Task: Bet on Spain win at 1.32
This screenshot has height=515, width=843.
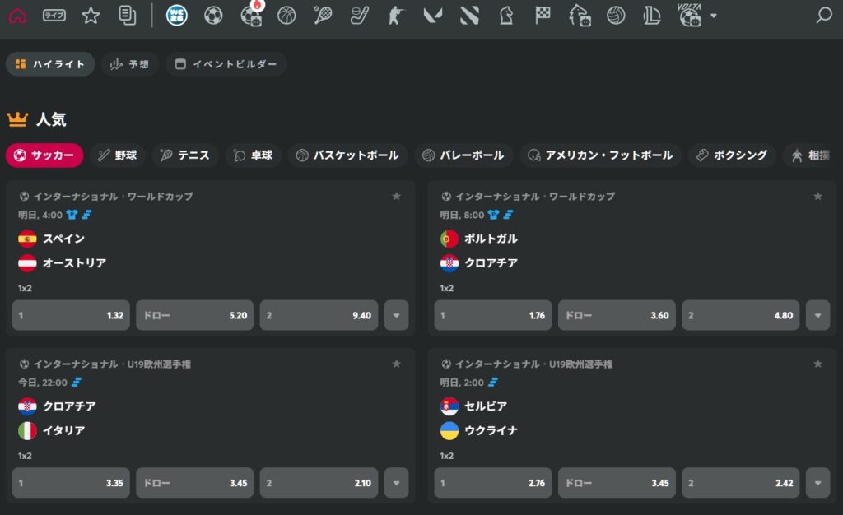Action: 71,315
